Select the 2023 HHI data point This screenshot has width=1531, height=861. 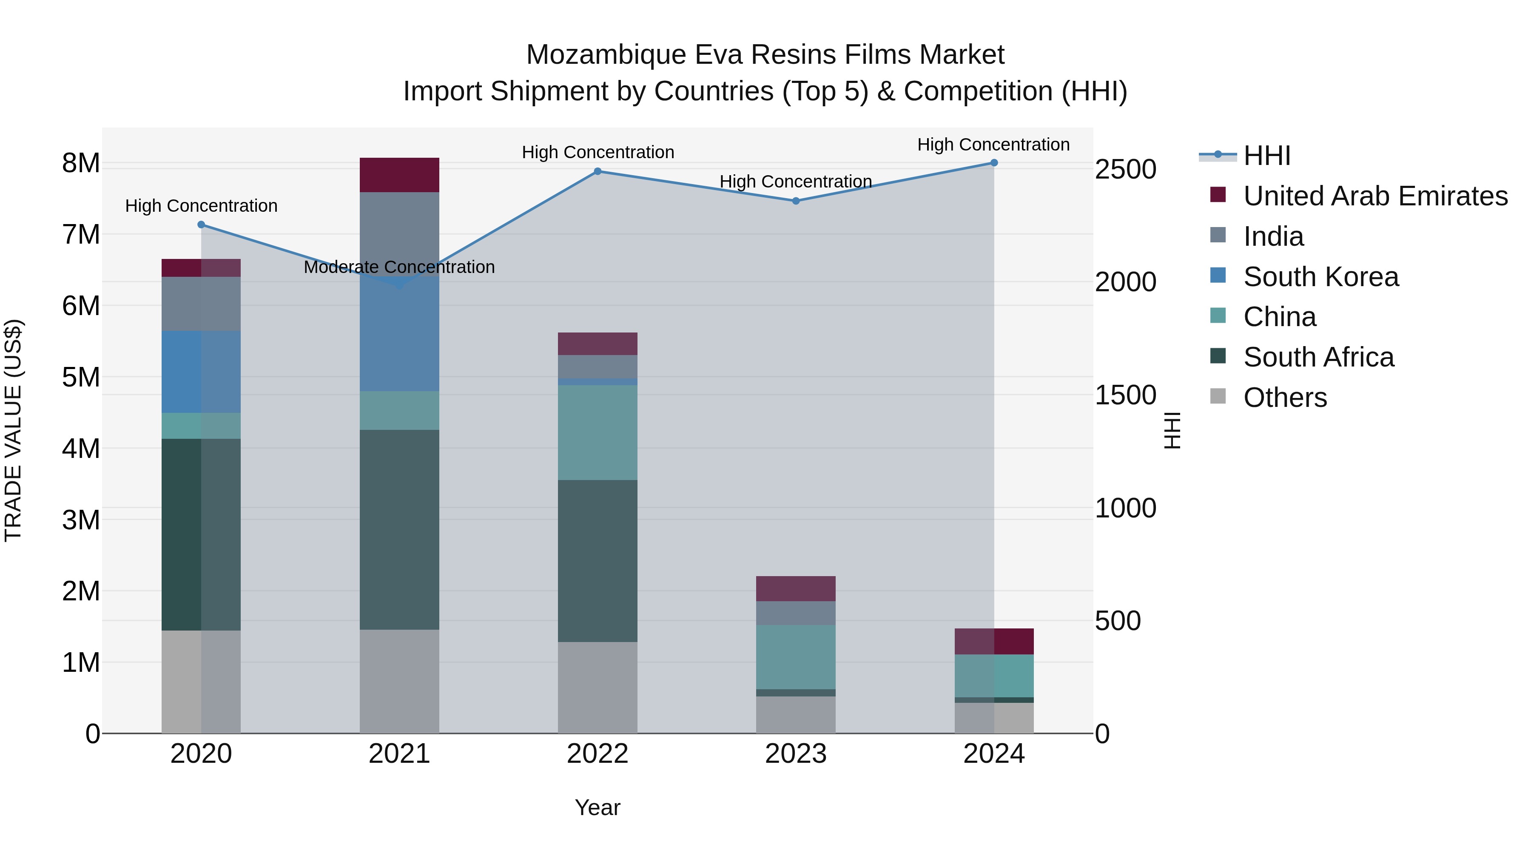tap(796, 201)
